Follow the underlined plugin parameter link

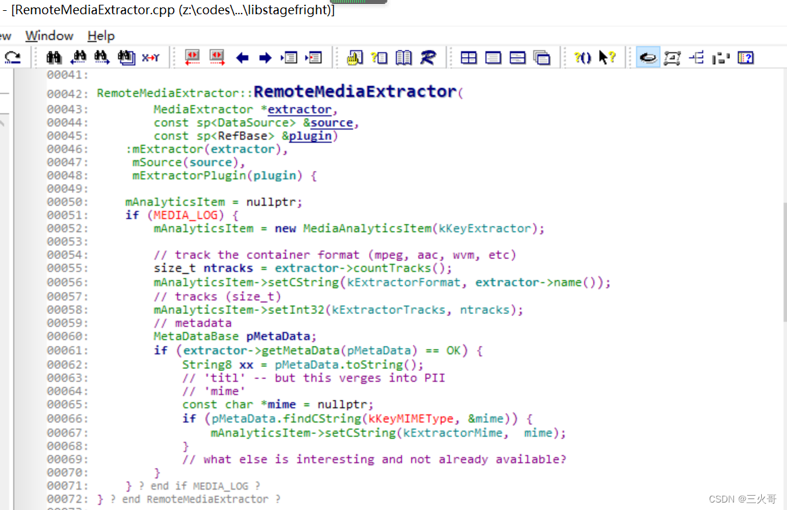click(309, 136)
